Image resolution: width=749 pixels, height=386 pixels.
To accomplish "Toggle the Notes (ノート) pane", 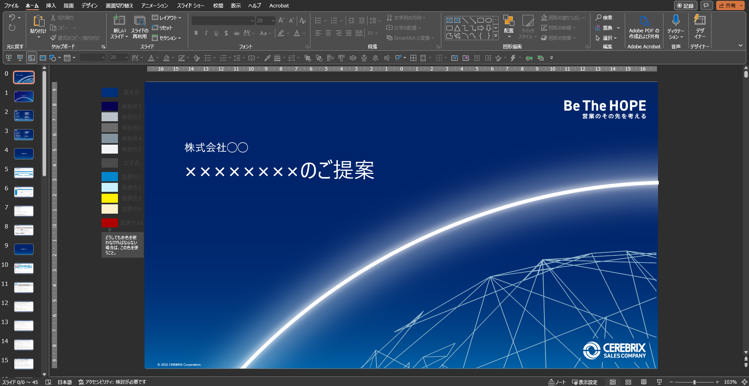I will coord(557,382).
